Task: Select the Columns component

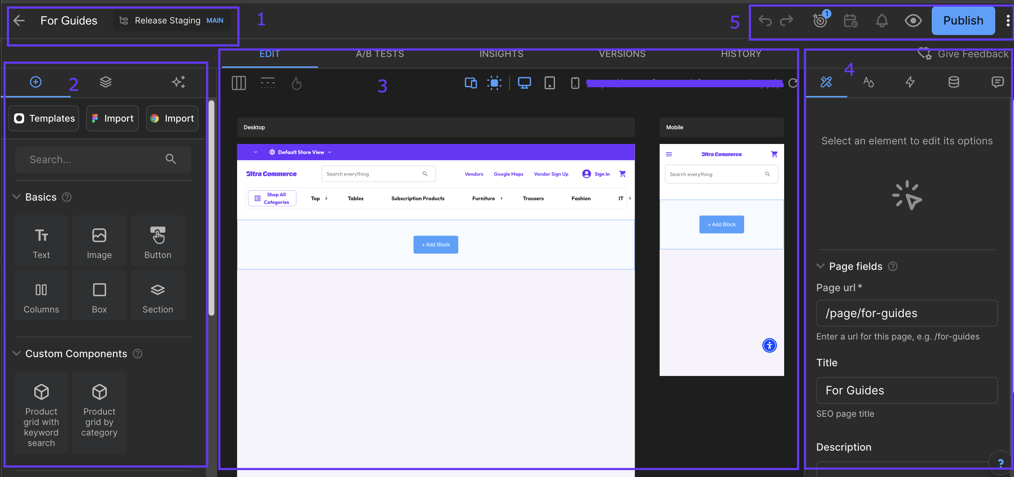Action: (x=41, y=295)
